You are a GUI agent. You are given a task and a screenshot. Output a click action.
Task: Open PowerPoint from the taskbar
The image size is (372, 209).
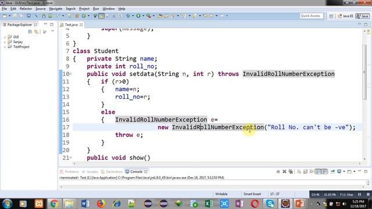pos(300,204)
